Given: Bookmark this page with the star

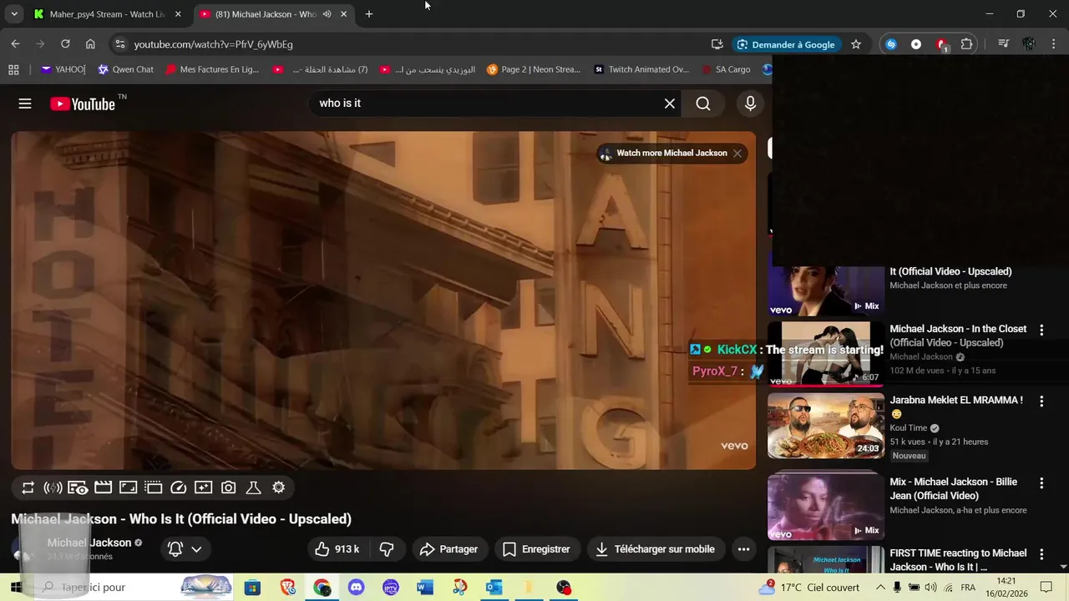Looking at the screenshot, I should 856,44.
